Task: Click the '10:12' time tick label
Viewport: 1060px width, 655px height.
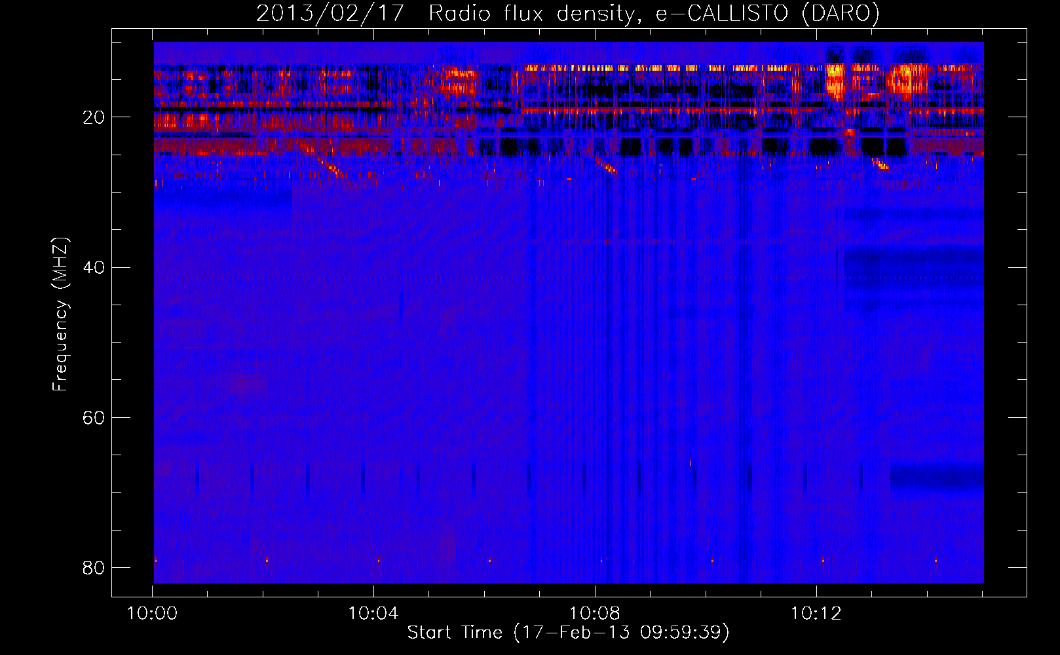Action: point(816,613)
